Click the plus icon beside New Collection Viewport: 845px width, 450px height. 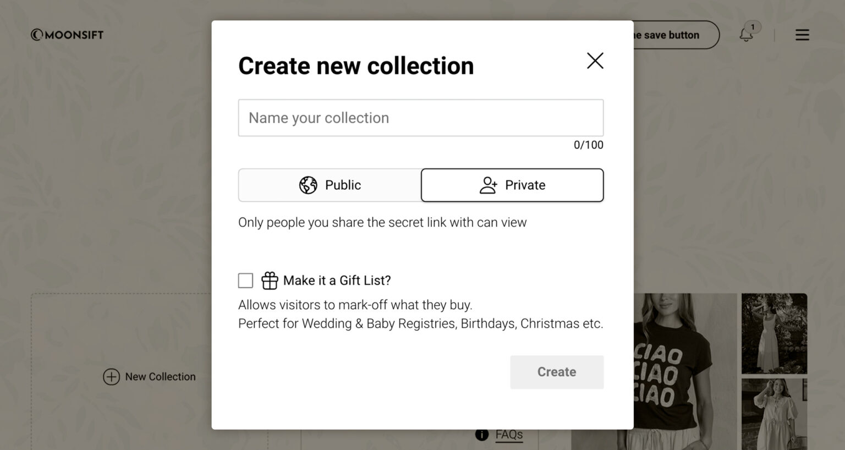click(x=112, y=377)
